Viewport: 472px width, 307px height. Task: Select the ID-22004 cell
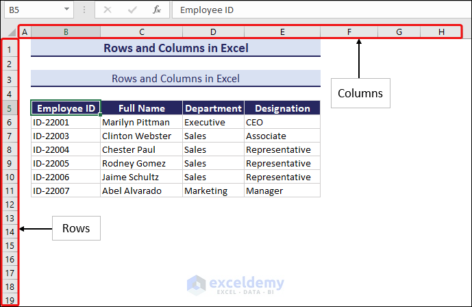[x=66, y=149]
